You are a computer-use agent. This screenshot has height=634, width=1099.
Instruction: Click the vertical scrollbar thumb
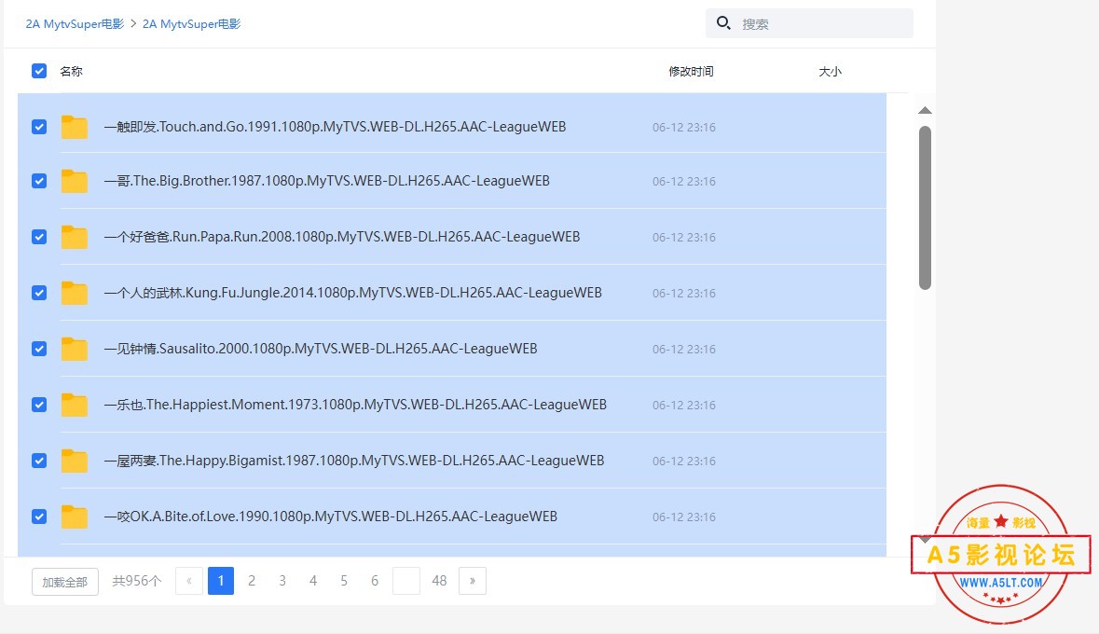(926, 208)
